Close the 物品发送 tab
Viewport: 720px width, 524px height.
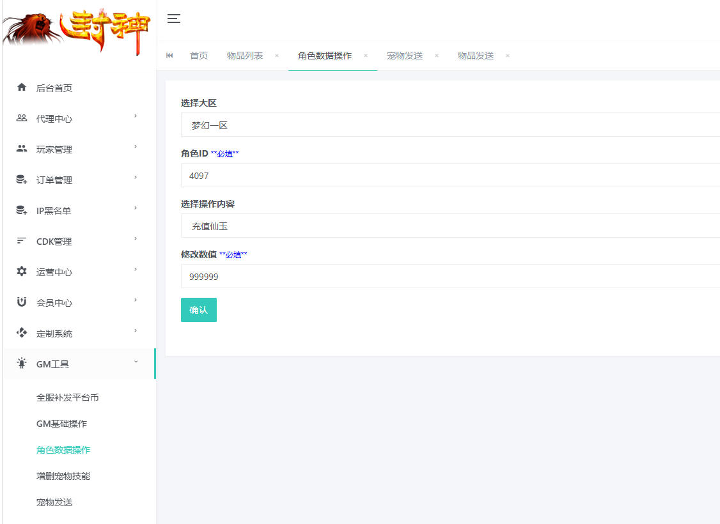click(508, 56)
